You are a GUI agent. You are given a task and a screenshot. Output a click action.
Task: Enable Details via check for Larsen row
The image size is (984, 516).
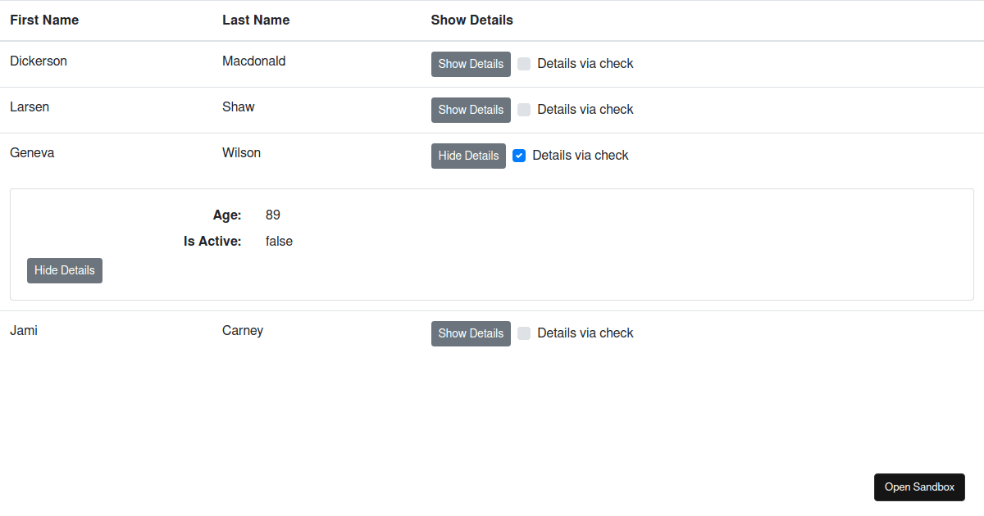pos(524,109)
